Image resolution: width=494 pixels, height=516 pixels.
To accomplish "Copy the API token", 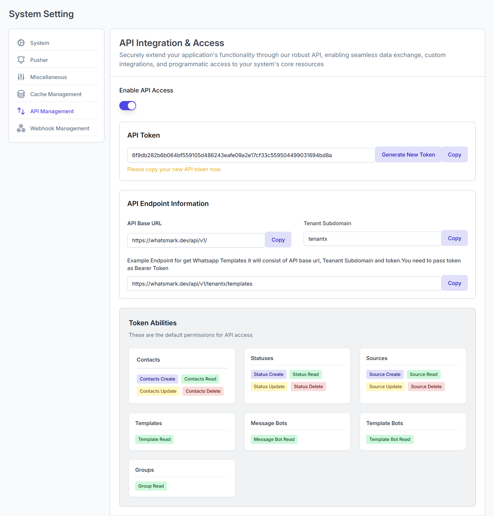I will pyautogui.click(x=454, y=154).
